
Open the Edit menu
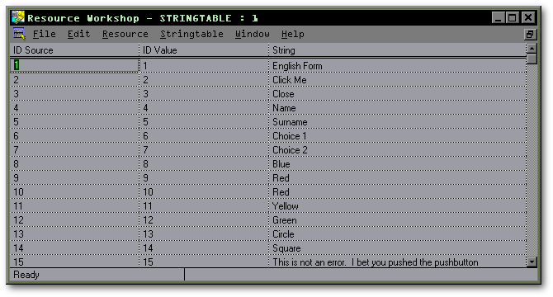pyautogui.click(x=79, y=34)
